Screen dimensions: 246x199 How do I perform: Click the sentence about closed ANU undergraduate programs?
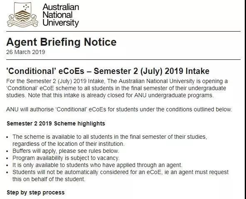pyautogui.click(x=121, y=95)
